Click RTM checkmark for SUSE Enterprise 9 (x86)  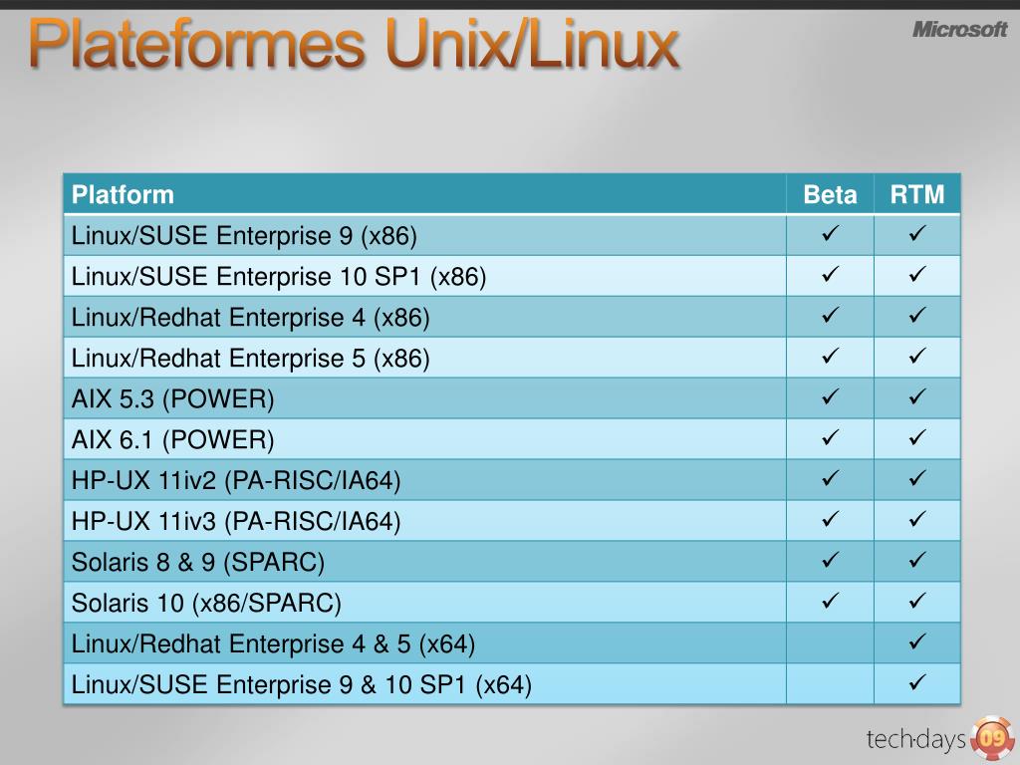tap(917, 233)
